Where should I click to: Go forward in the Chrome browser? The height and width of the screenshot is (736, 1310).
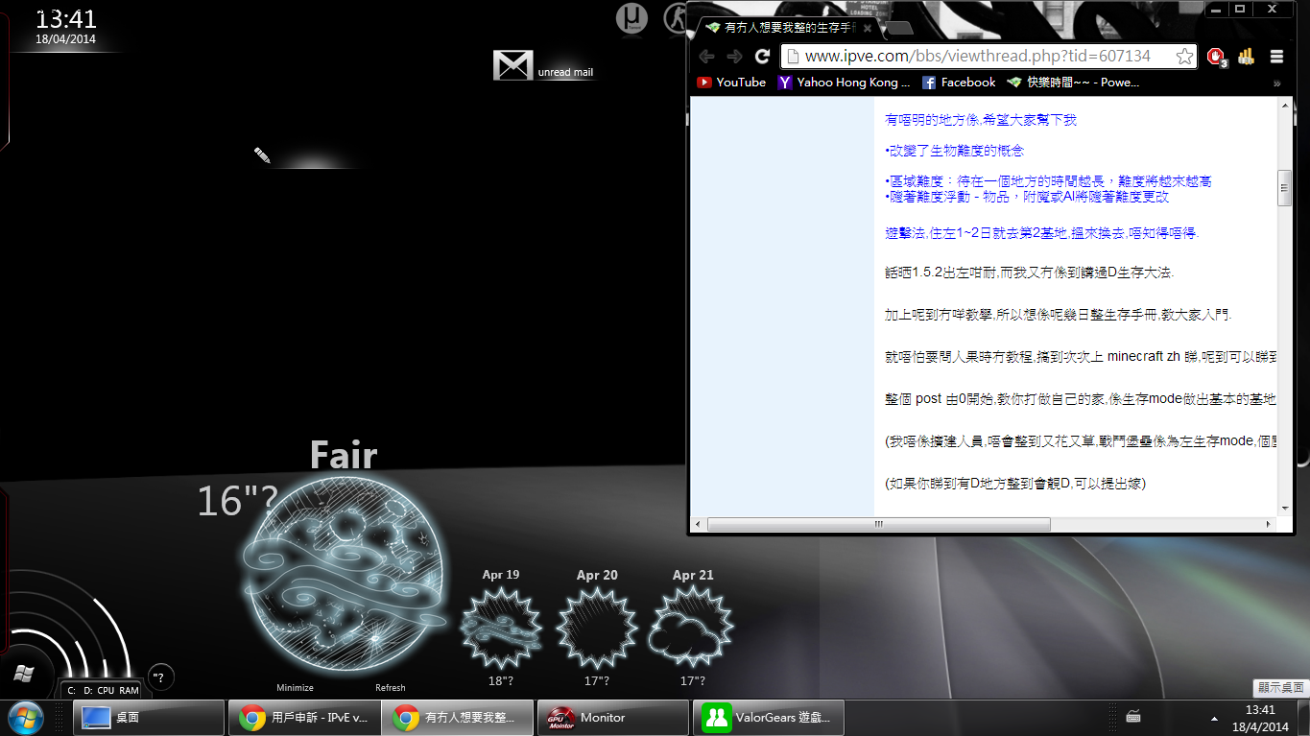click(734, 57)
